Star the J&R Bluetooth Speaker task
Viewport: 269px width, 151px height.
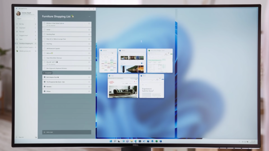pyautogui.click(x=89, y=48)
